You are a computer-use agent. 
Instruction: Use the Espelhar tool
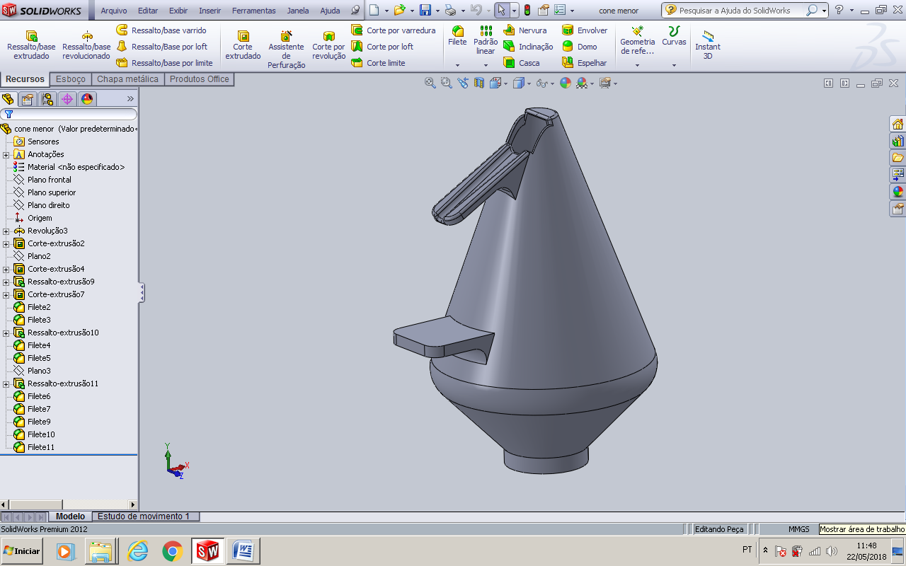click(x=584, y=63)
